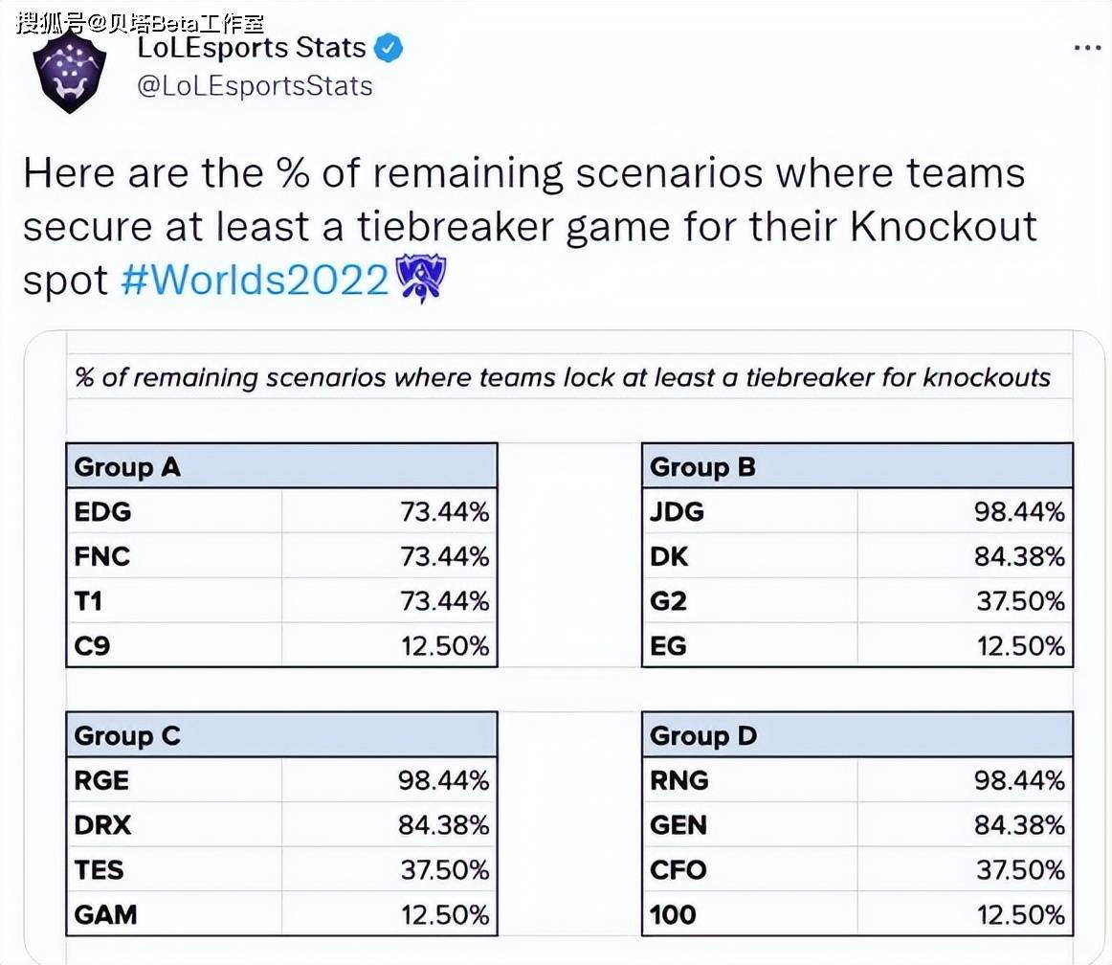Open the embedded stats table image
The image size is (1112, 965).
click(565, 647)
